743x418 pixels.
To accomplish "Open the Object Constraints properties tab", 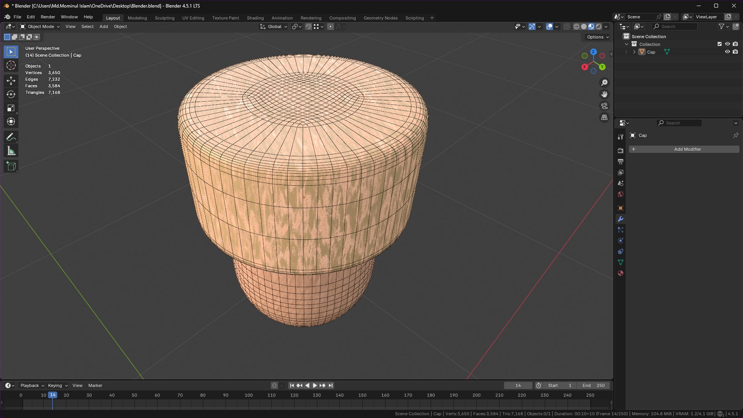I will [620, 251].
